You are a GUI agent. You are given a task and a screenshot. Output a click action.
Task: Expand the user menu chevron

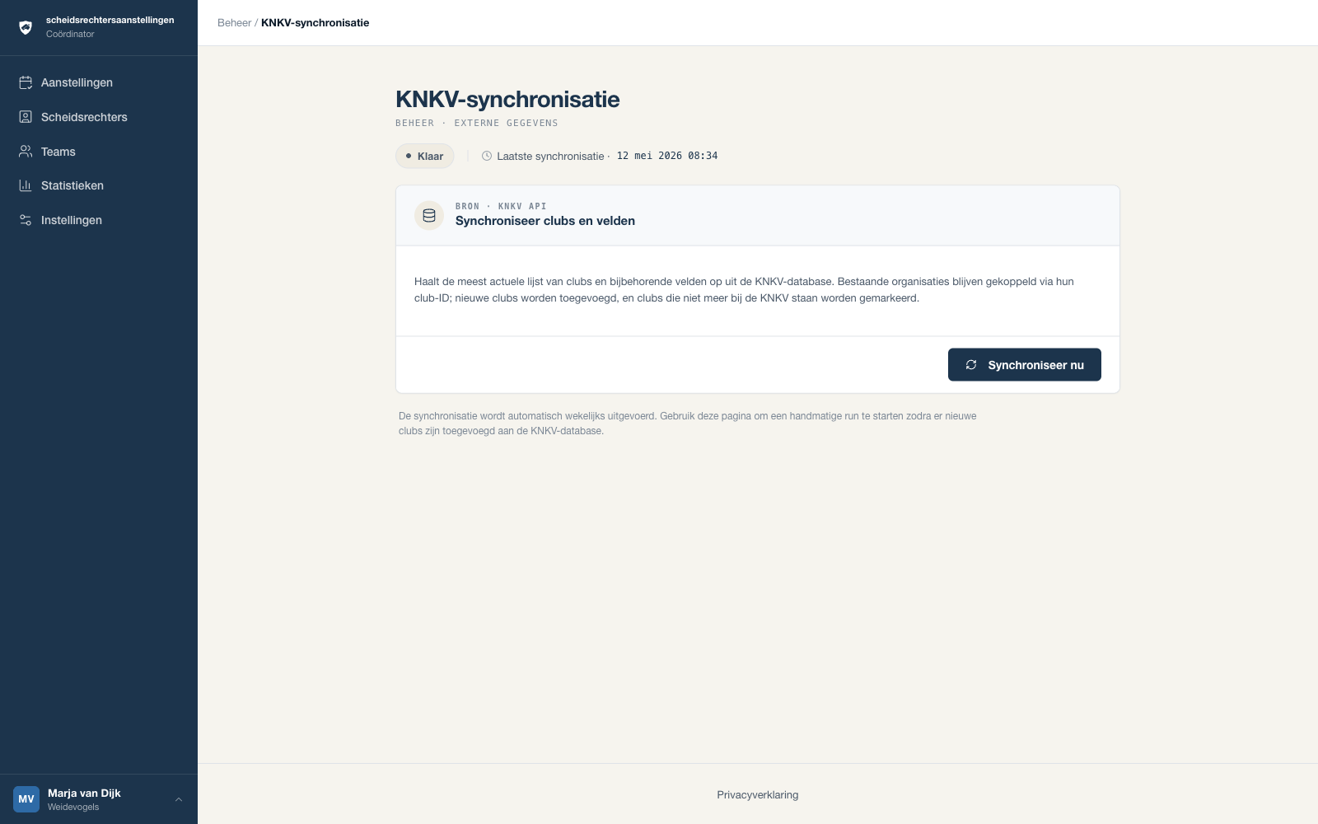(x=179, y=799)
